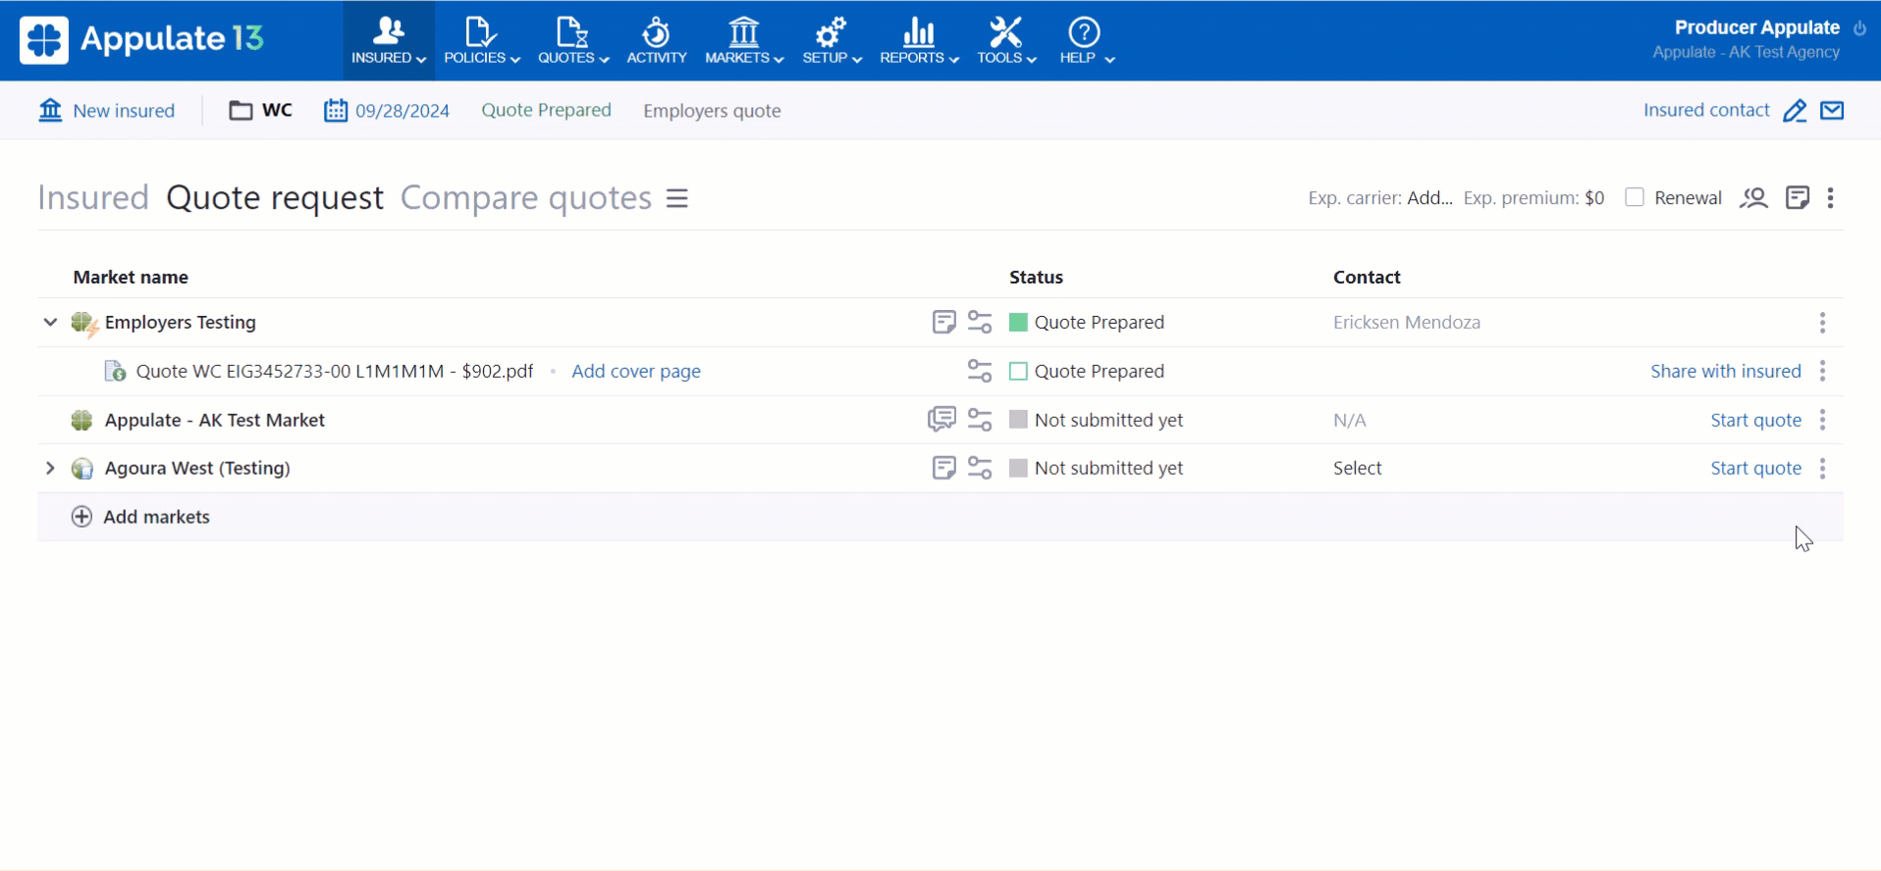Open notes icon for Employers Testing row
The image size is (1881, 871).
click(943, 322)
